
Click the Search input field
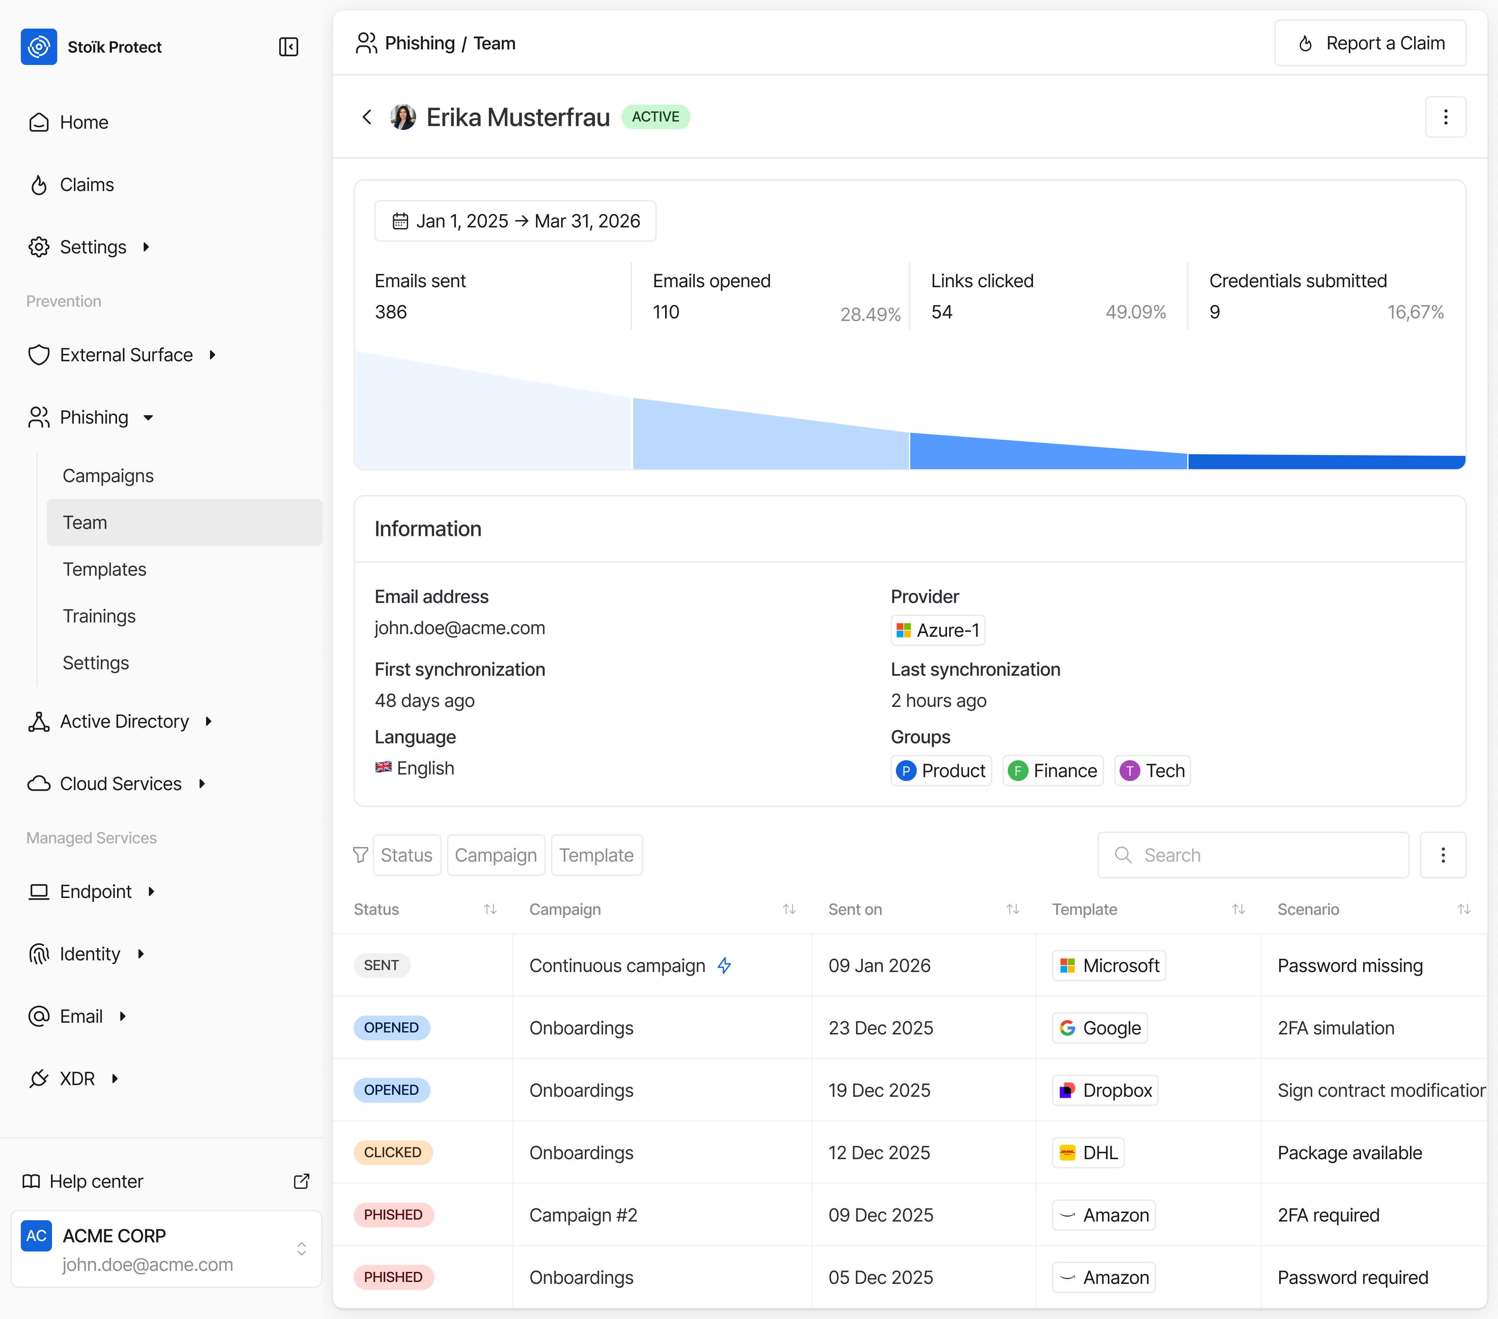pyautogui.click(x=1253, y=855)
